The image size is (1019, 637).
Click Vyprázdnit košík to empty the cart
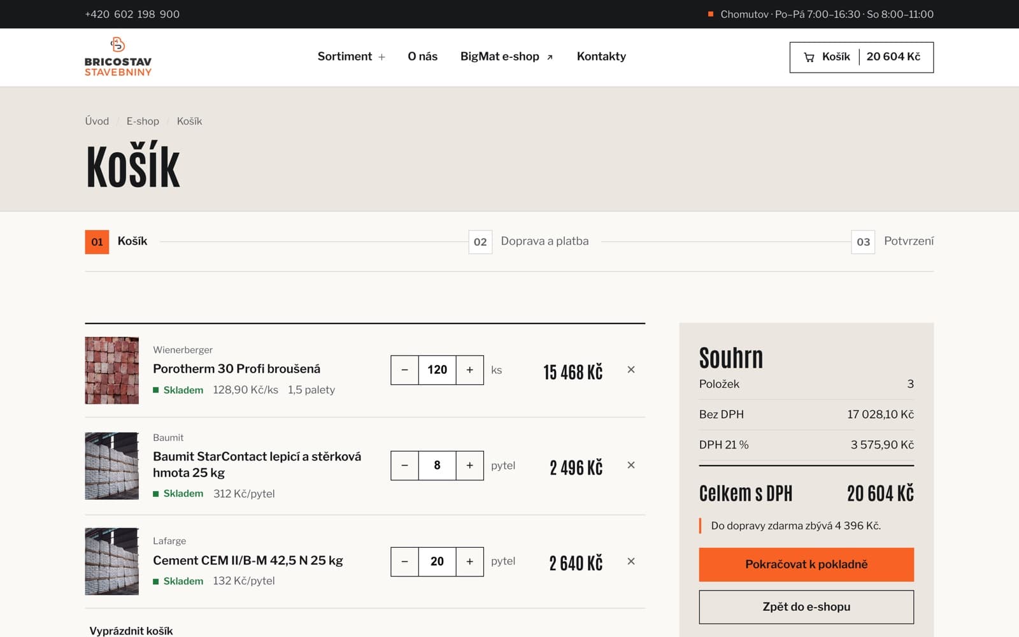click(x=131, y=631)
